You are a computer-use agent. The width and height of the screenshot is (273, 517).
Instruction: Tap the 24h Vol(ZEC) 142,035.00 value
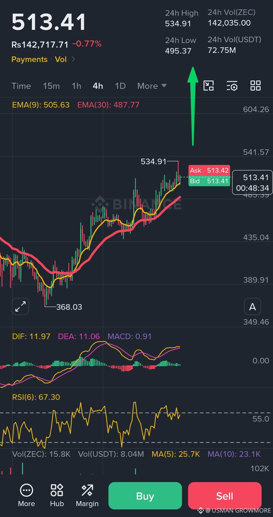tap(229, 23)
